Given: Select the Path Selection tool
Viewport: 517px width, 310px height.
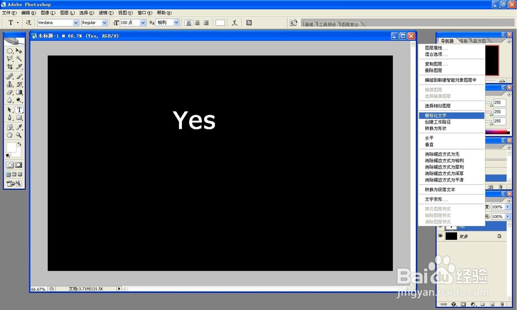Looking at the screenshot, I should [9, 109].
